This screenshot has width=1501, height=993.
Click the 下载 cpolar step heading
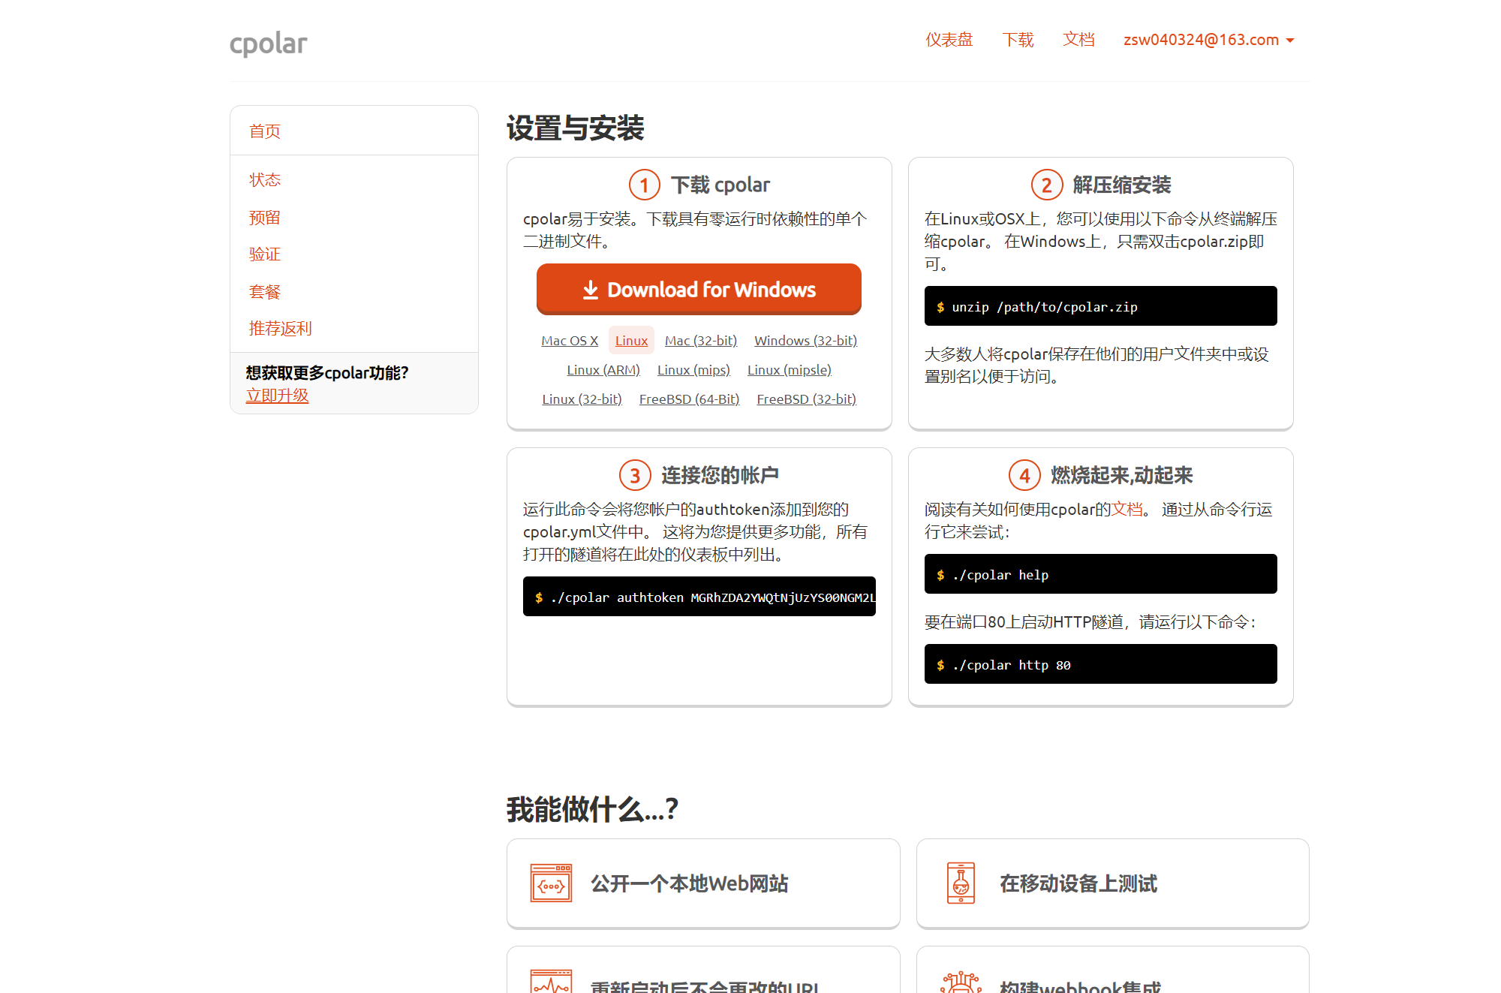point(720,185)
